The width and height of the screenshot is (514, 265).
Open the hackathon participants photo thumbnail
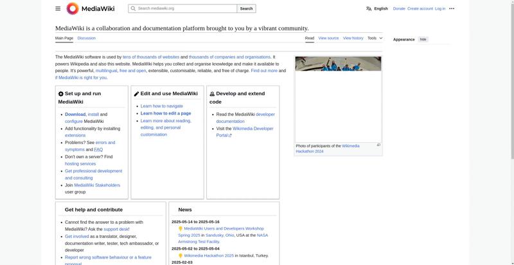tap(338, 99)
